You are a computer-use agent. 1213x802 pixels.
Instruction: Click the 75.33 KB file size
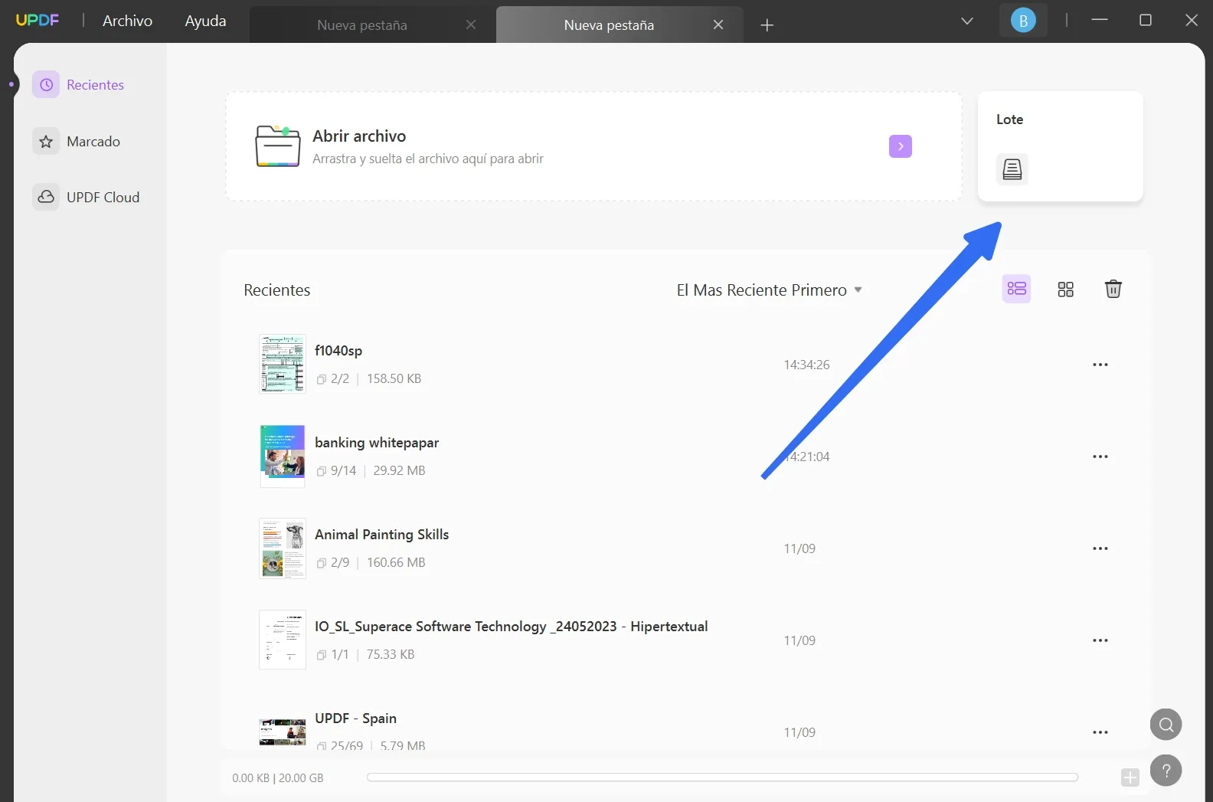click(390, 654)
